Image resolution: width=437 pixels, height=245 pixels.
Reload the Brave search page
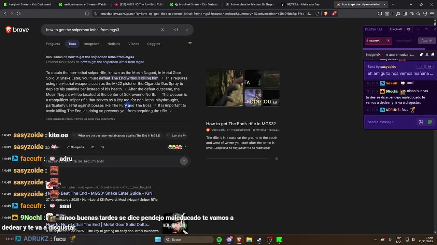pos(18,14)
